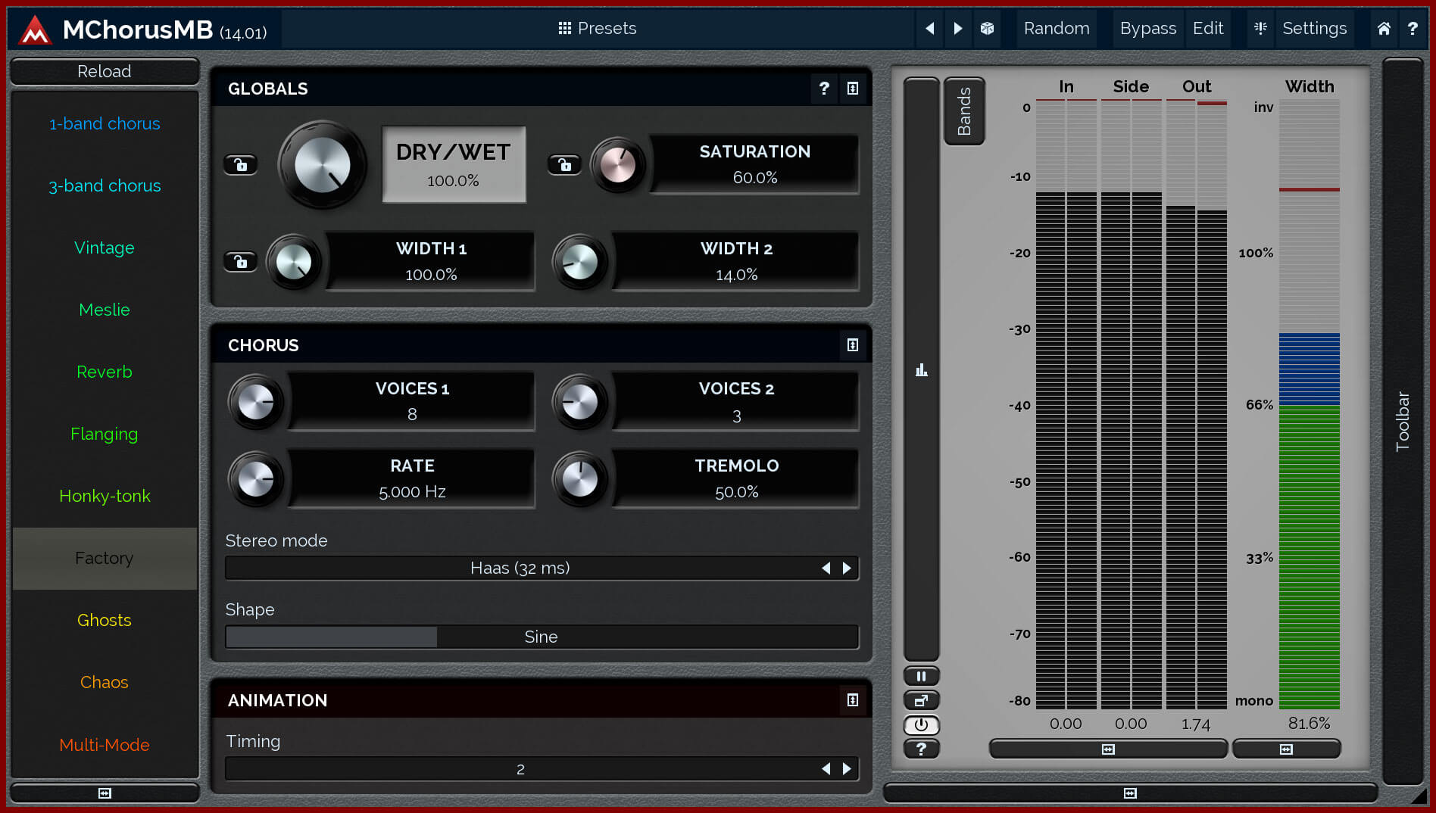Click the Dry/Wet 100.0% value field
Screen dimensions: 1436x813
453,165
